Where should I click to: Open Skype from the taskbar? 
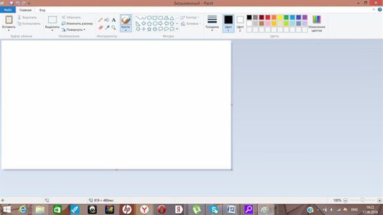click(214, 210)
